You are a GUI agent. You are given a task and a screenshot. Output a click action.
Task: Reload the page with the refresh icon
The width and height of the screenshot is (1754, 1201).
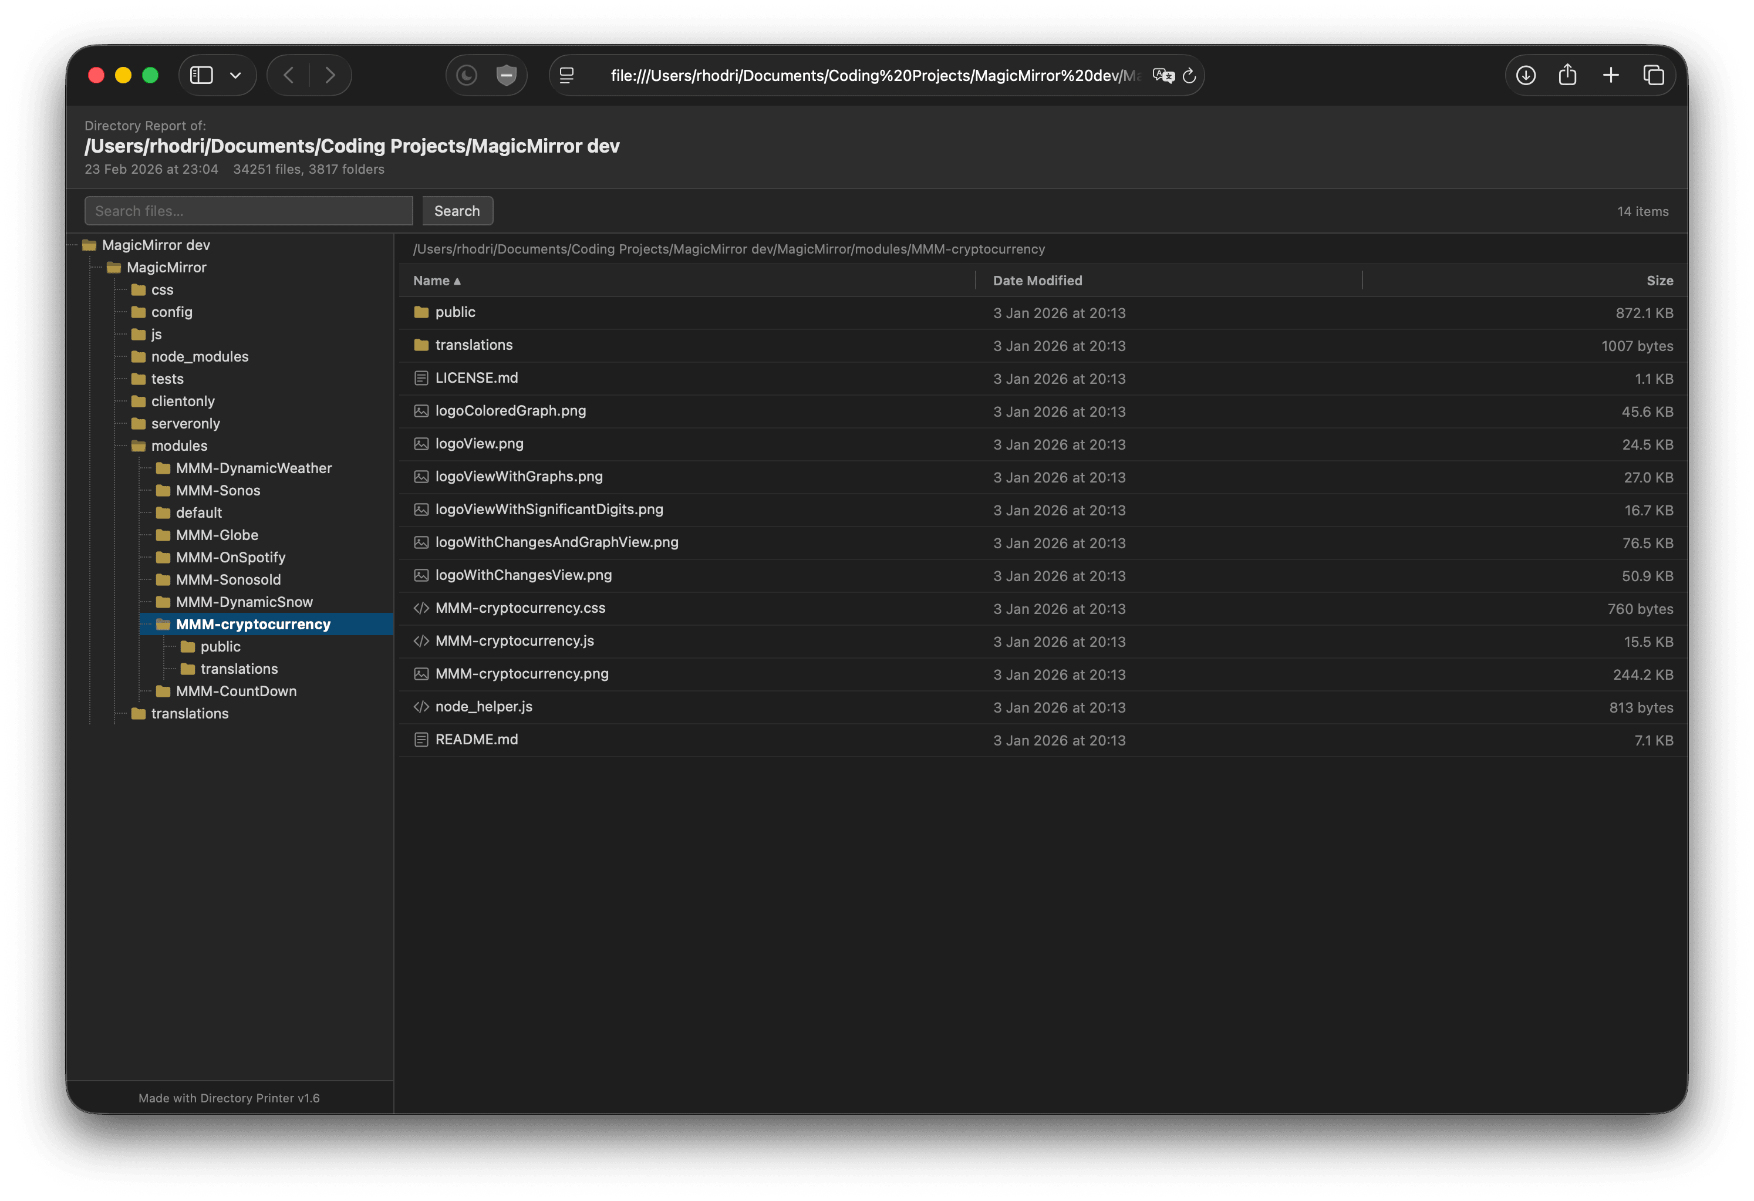(x=1189, y=76)
